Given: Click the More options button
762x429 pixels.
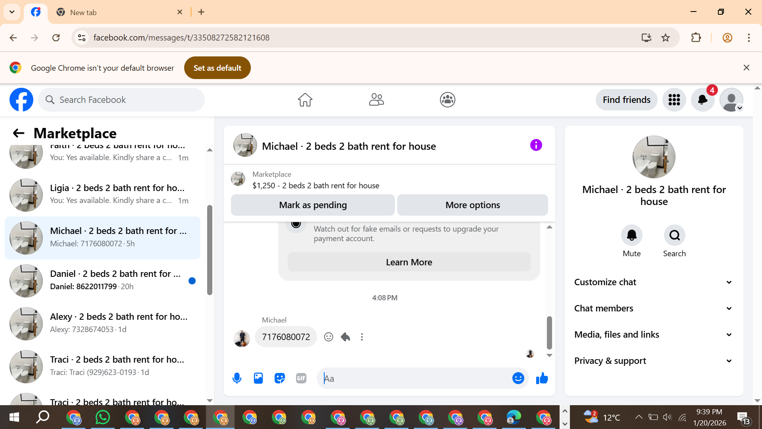Looking at the screenshot, I should click(473, 205).
